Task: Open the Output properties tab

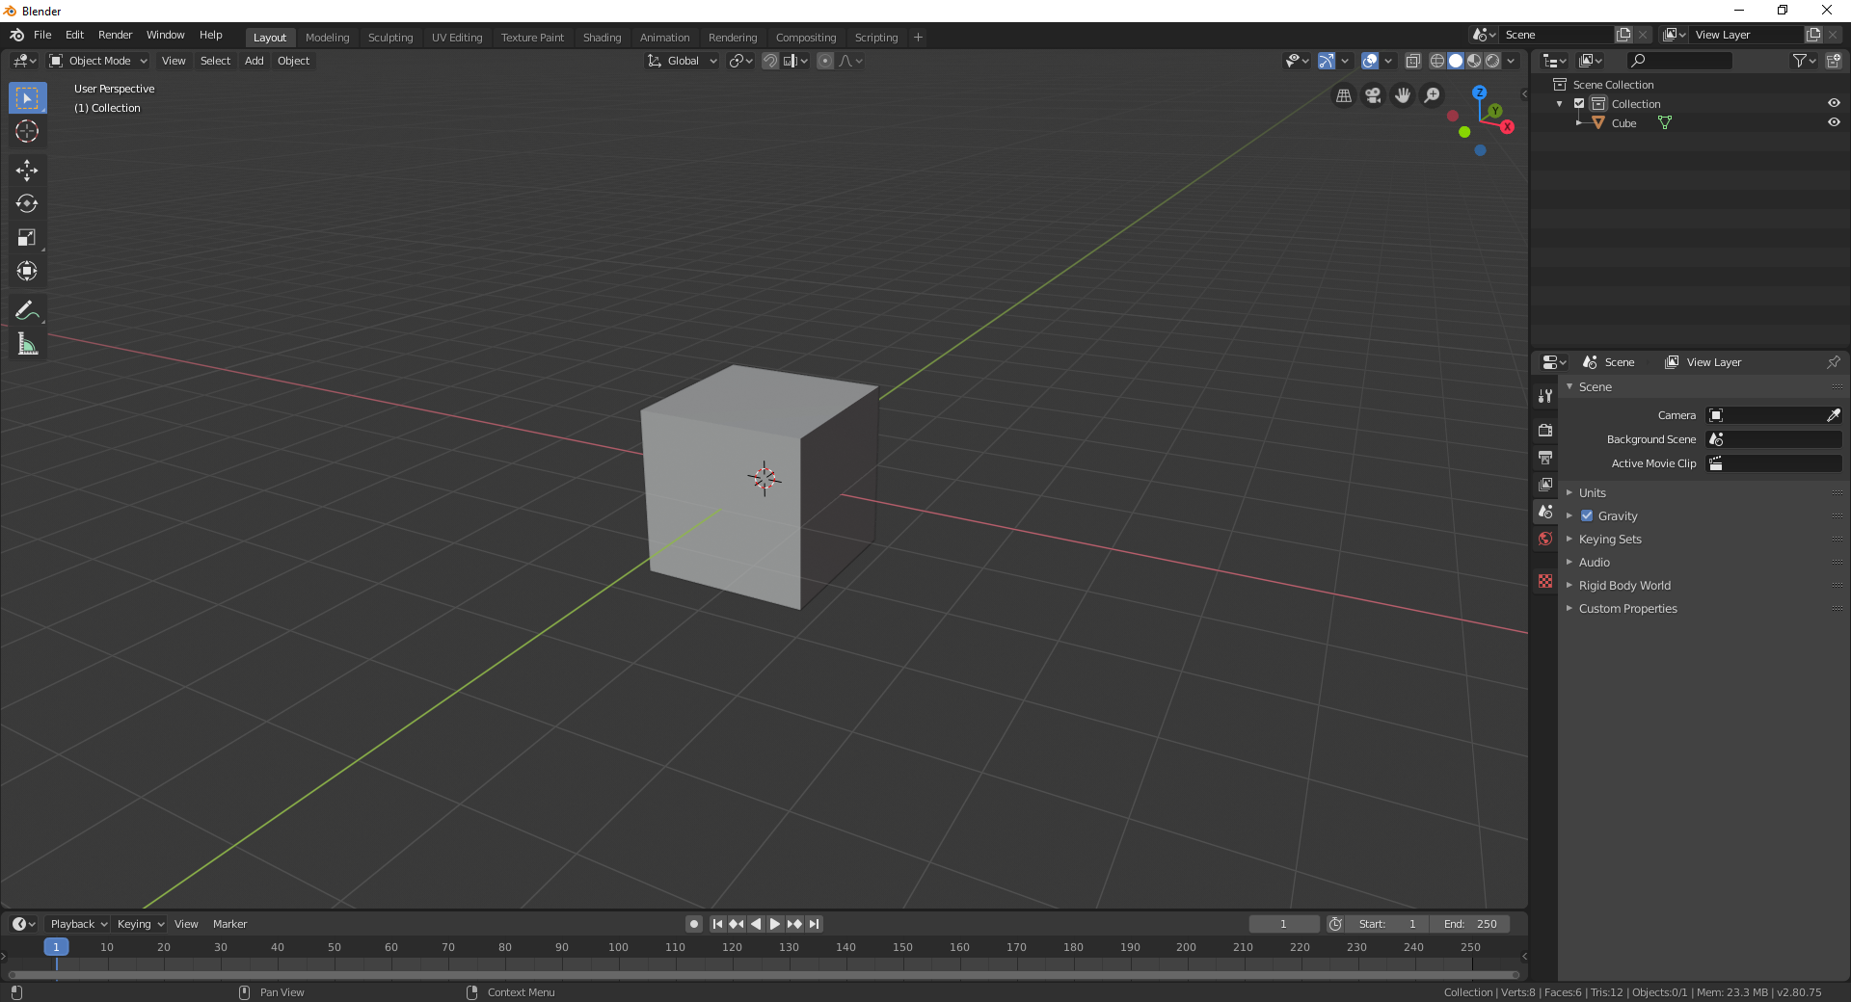Action: click(1545, 457)
